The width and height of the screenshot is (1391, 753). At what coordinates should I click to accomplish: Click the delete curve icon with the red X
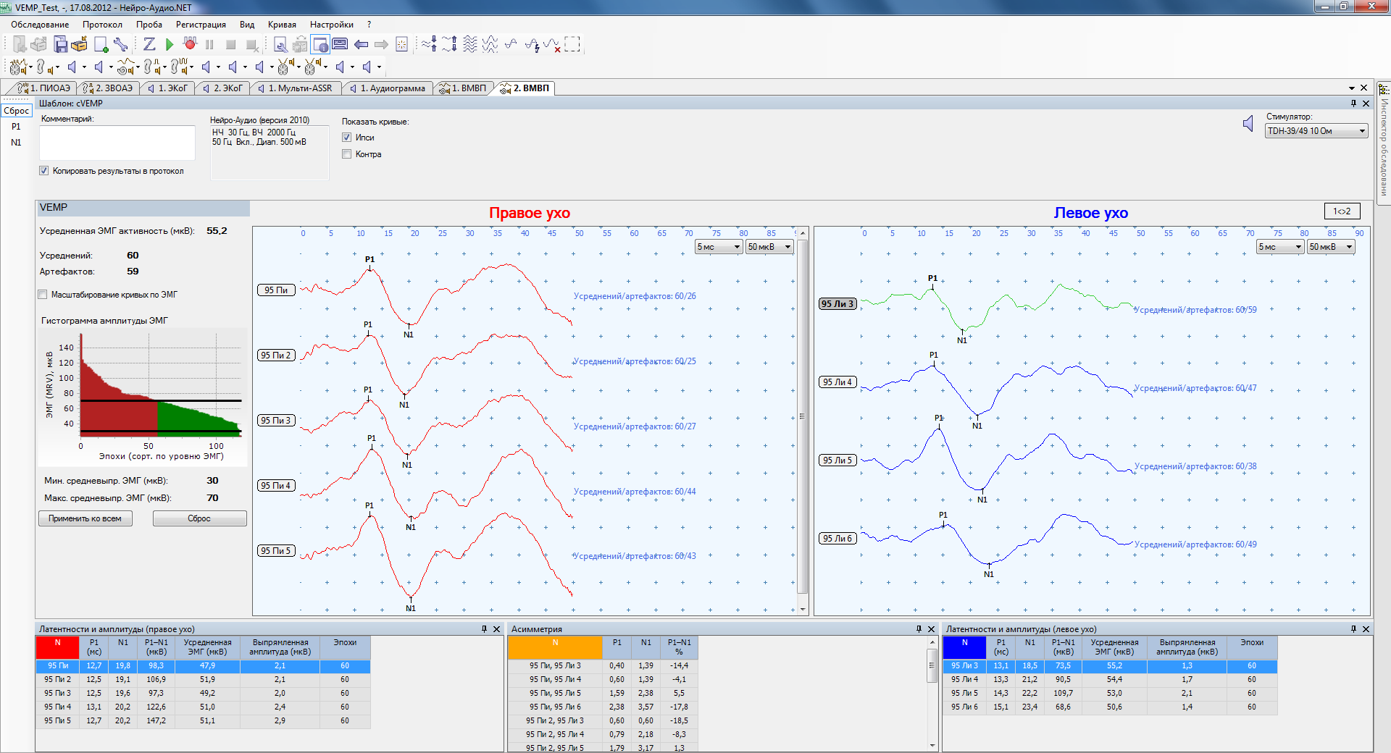552,45
